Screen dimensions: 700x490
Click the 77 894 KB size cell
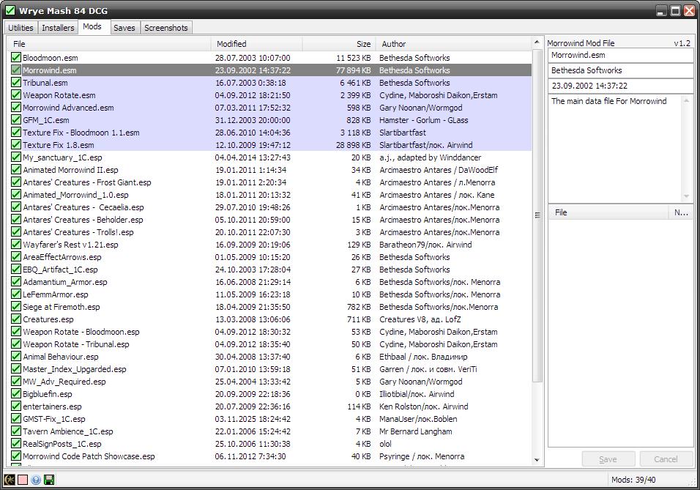(353, 70)
